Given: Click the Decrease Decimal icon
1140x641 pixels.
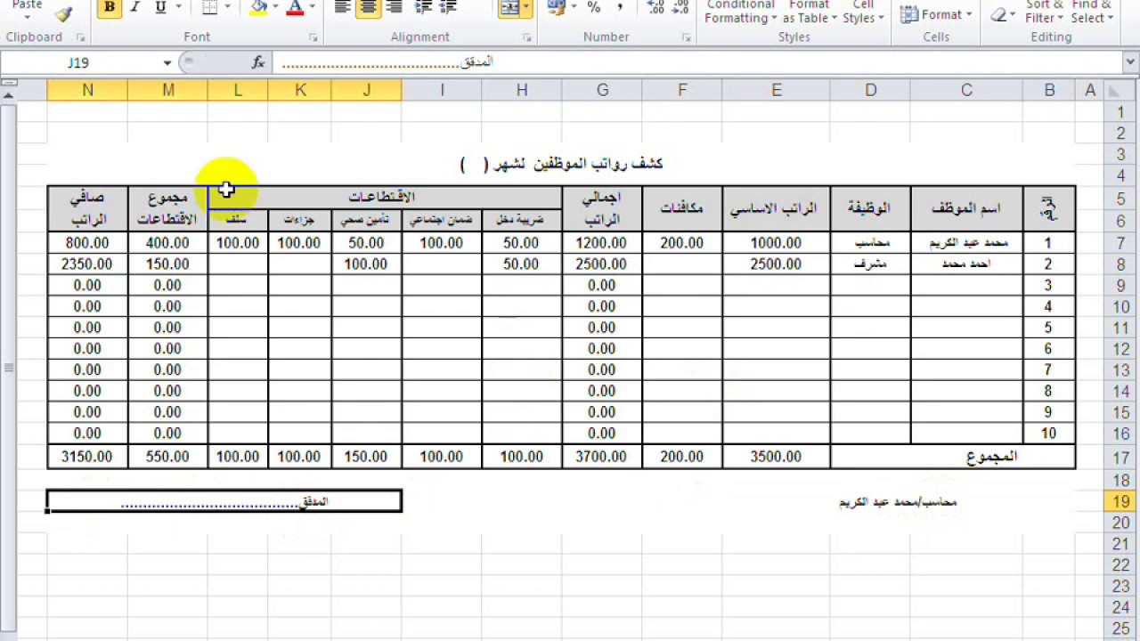Looking at the screenshot, I should click(x=680, y=8).
